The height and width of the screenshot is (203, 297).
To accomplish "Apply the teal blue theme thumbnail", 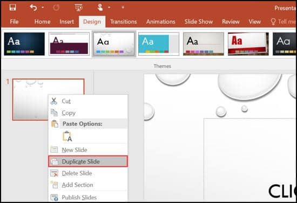I will [159, 44].
